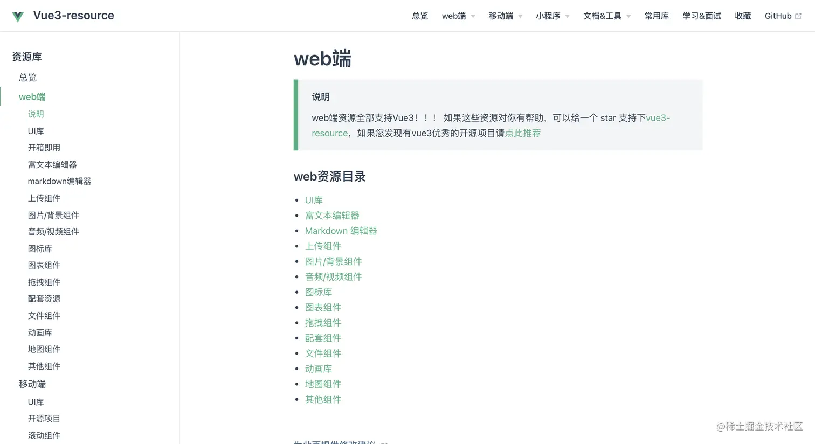Open 动画库 link in the directory list

click(x=319, y=369)
